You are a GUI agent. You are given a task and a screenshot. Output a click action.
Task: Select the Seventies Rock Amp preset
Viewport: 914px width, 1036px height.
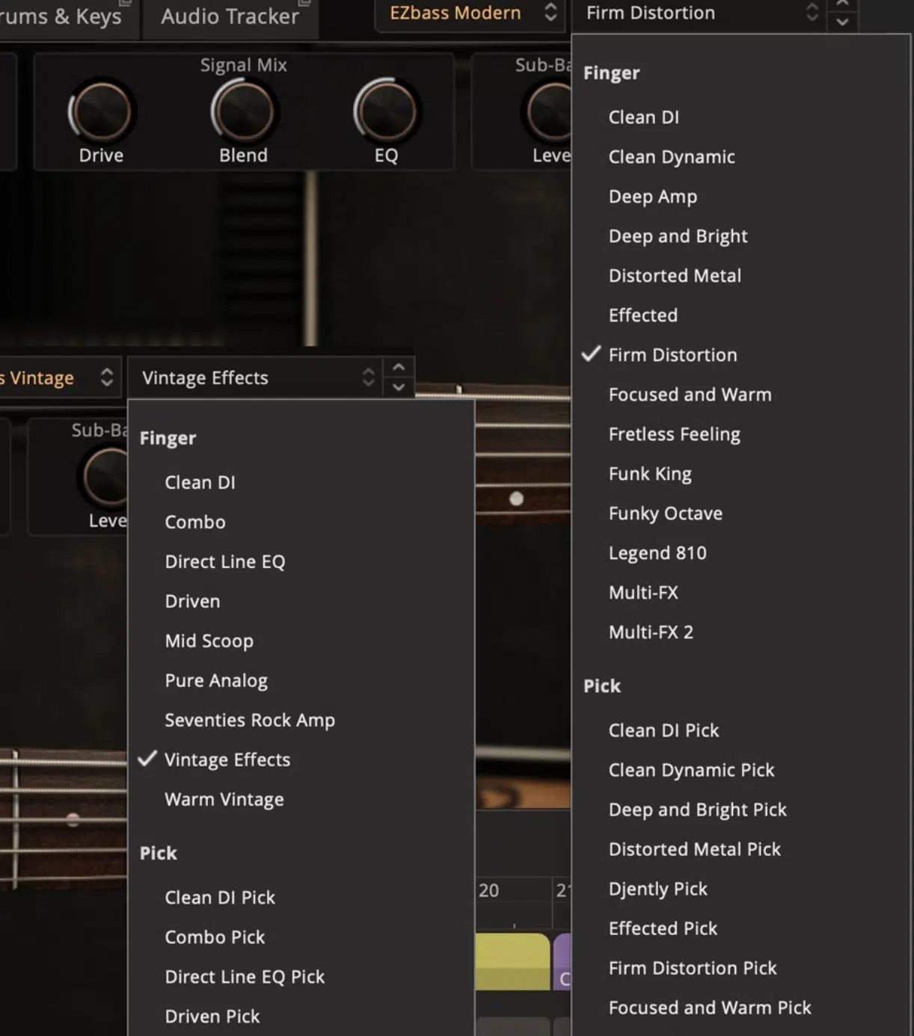pyautogui.click(x=301, y=721)
